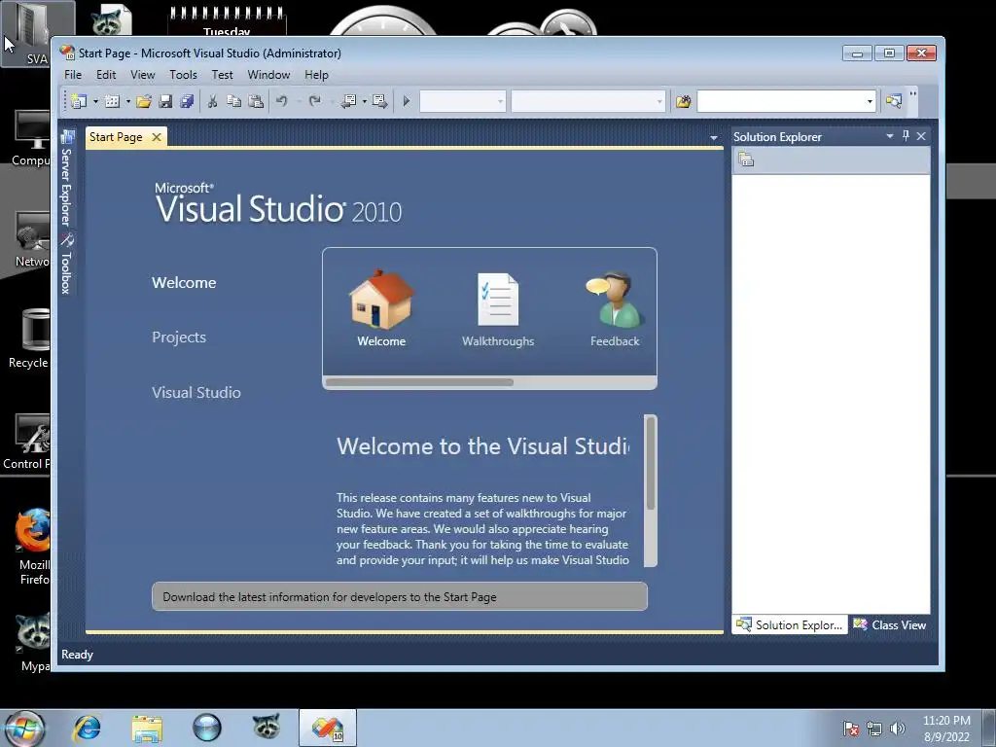Open Solution Explorer window position dropdown
The image size is (996, 747).
coord(889,136)
